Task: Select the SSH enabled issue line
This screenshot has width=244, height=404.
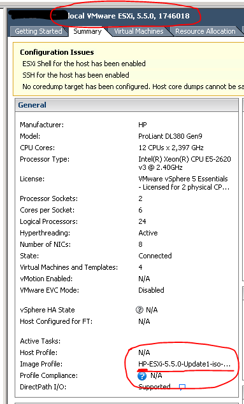Action: pyautogui.click(x=76, y=75)
